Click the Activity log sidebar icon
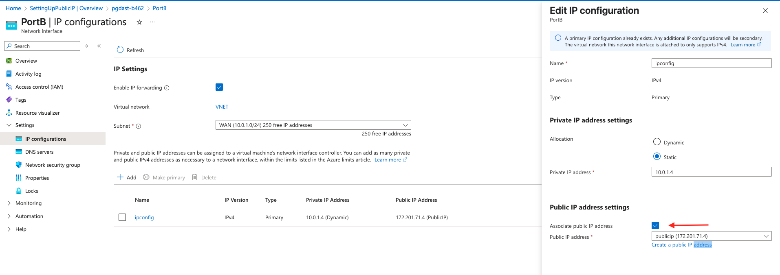This screenshot has width=780, height=275. (9, 74)
